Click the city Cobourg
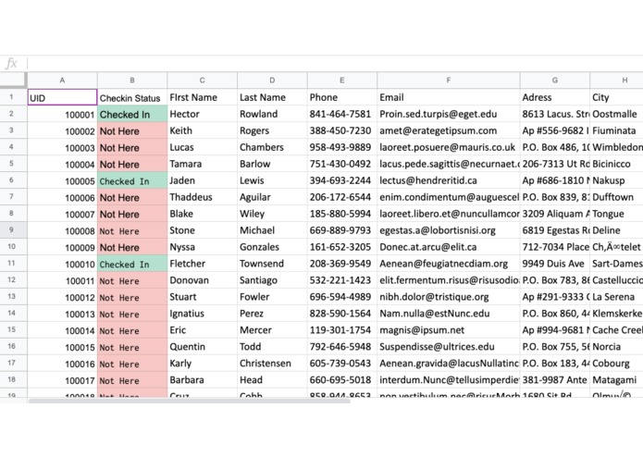The height and width of the screenshot is (457, 643). click(x=611, y=364)
